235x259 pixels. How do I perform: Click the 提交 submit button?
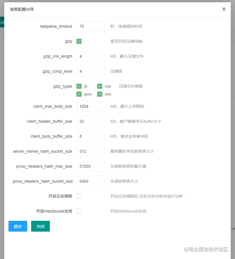pyautogui.click(x=18, y=226)
